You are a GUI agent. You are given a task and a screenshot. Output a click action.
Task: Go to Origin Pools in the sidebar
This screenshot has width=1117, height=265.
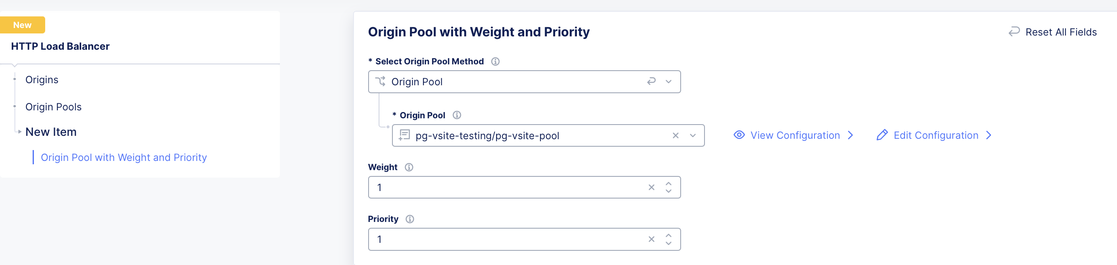point(53,107)
